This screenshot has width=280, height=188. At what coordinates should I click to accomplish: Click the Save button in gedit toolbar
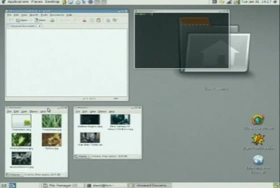(40, 20)
